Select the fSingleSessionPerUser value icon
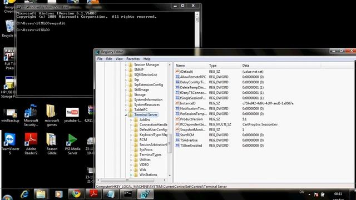The height and width of the screenshot is (200, 356). pyautogui.click(x=177, y=98)
